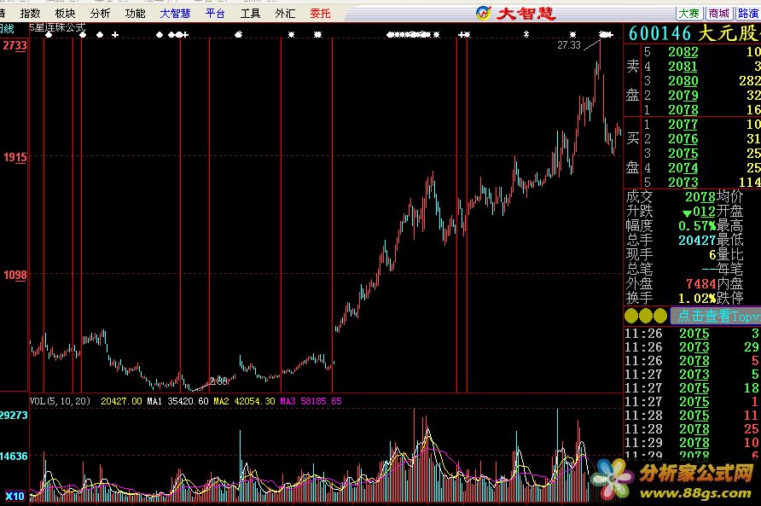
Task: Select sell level 3 price 2080
Action: coord(683,81)
